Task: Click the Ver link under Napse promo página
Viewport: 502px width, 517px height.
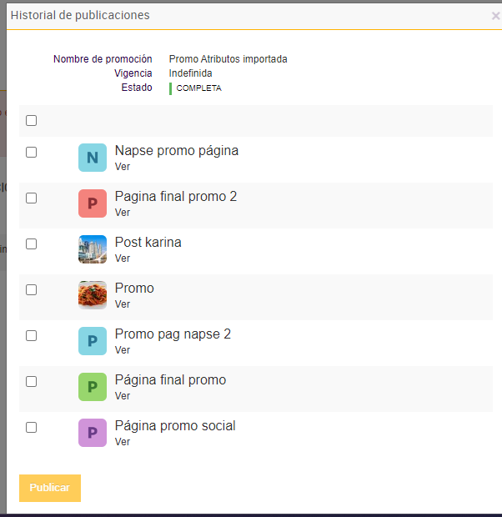Action: click(123, 167)
